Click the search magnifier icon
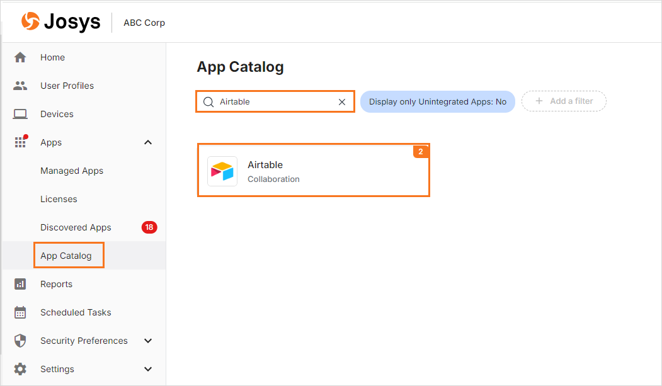 pyautogui.click(x=208, y=101)
